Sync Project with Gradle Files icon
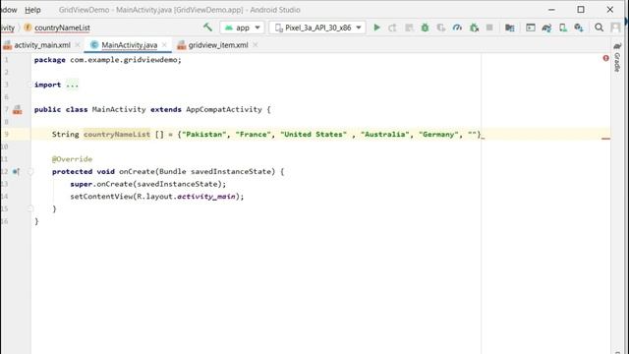Image resolution: width=629 pixels, height=354 pixels. (x=546, y=28)
